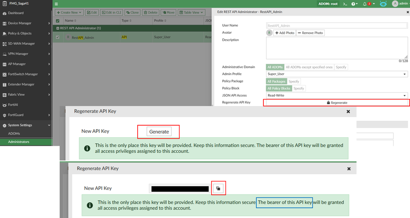Collapse the REST API Administrator group
This screenshot has height=218, width=410.
(58, 28)
